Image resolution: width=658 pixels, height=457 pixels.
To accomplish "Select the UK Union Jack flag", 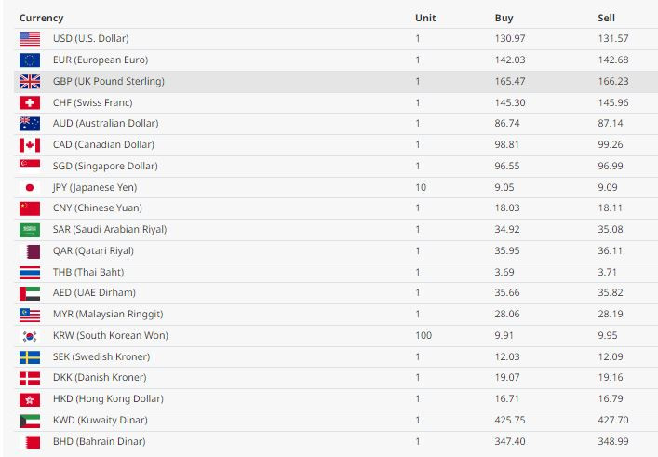I will (30, 82).
